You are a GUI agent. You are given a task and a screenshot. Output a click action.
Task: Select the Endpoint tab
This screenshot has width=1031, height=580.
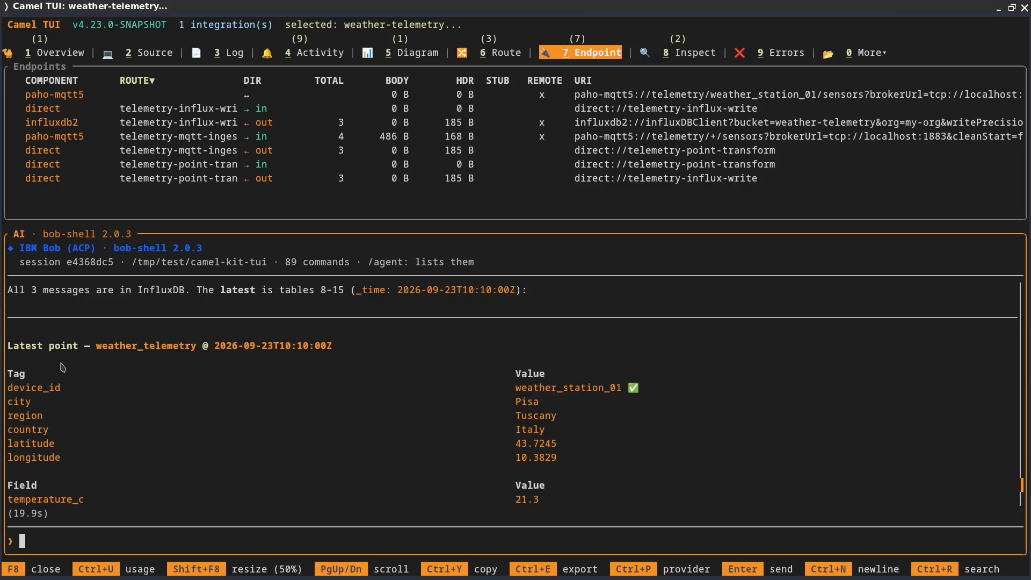click(580, 53)
